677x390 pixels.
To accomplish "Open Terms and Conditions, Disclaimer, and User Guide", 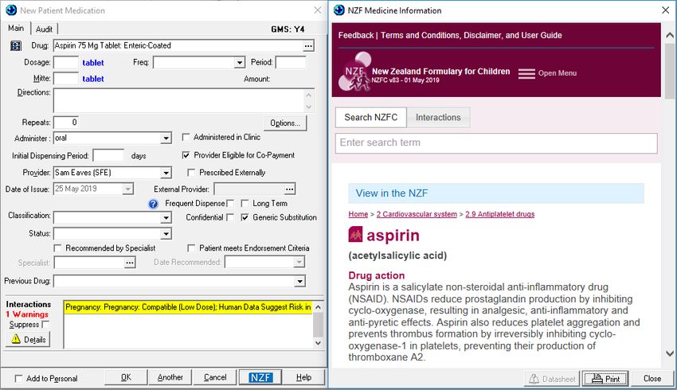I will click(x=471, y=35).
